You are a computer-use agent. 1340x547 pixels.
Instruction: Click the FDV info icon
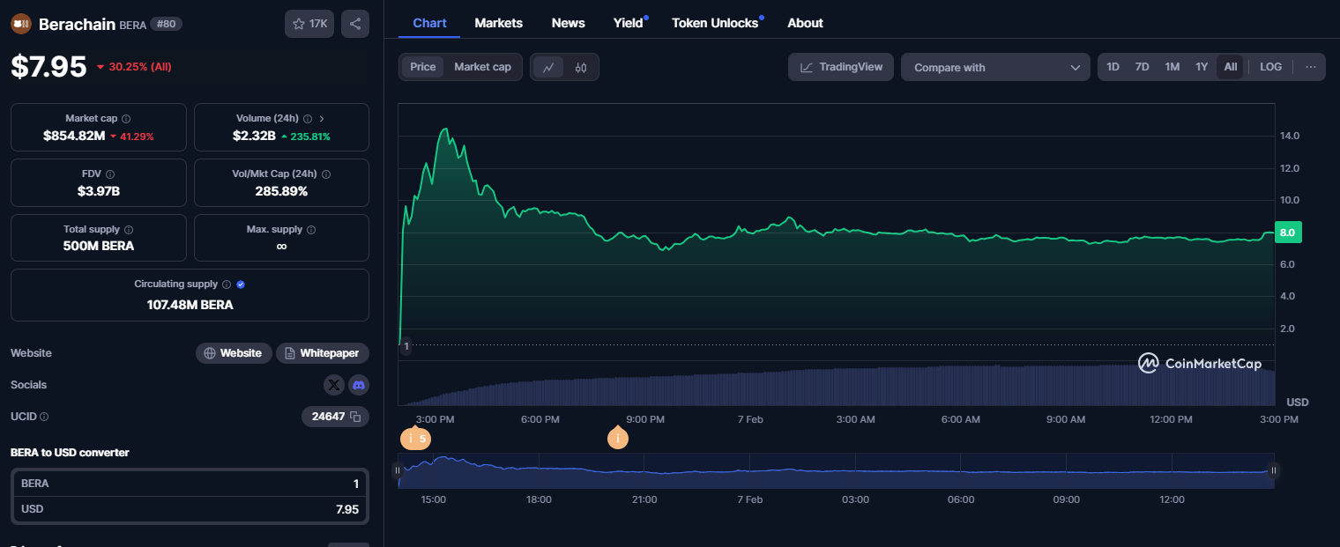click(110, 174)
